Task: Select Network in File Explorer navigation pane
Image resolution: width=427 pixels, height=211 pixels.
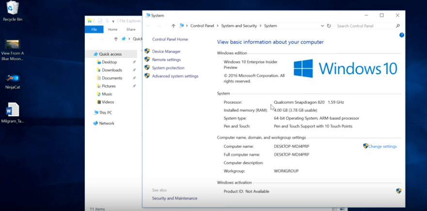Action: coord(107,123)
